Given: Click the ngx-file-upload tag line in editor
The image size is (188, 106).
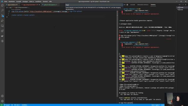Looking at the screenshot, I should tap(47, 11).
